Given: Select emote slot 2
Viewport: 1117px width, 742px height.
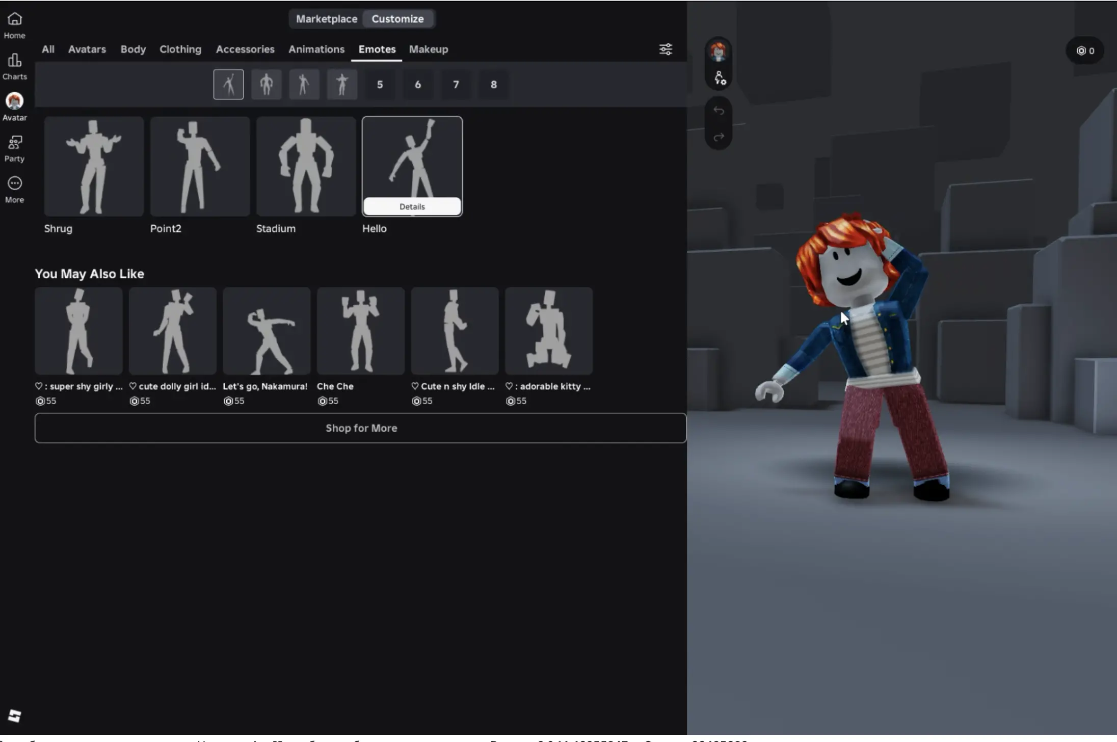Looking at the screenshot, I should (x=266, y=84).
